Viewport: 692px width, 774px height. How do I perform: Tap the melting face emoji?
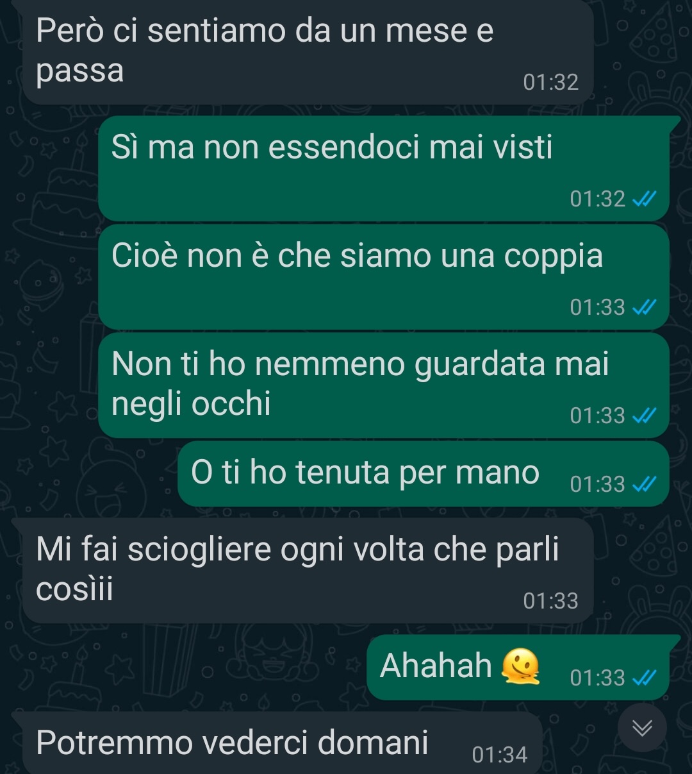tap(520, 666)
